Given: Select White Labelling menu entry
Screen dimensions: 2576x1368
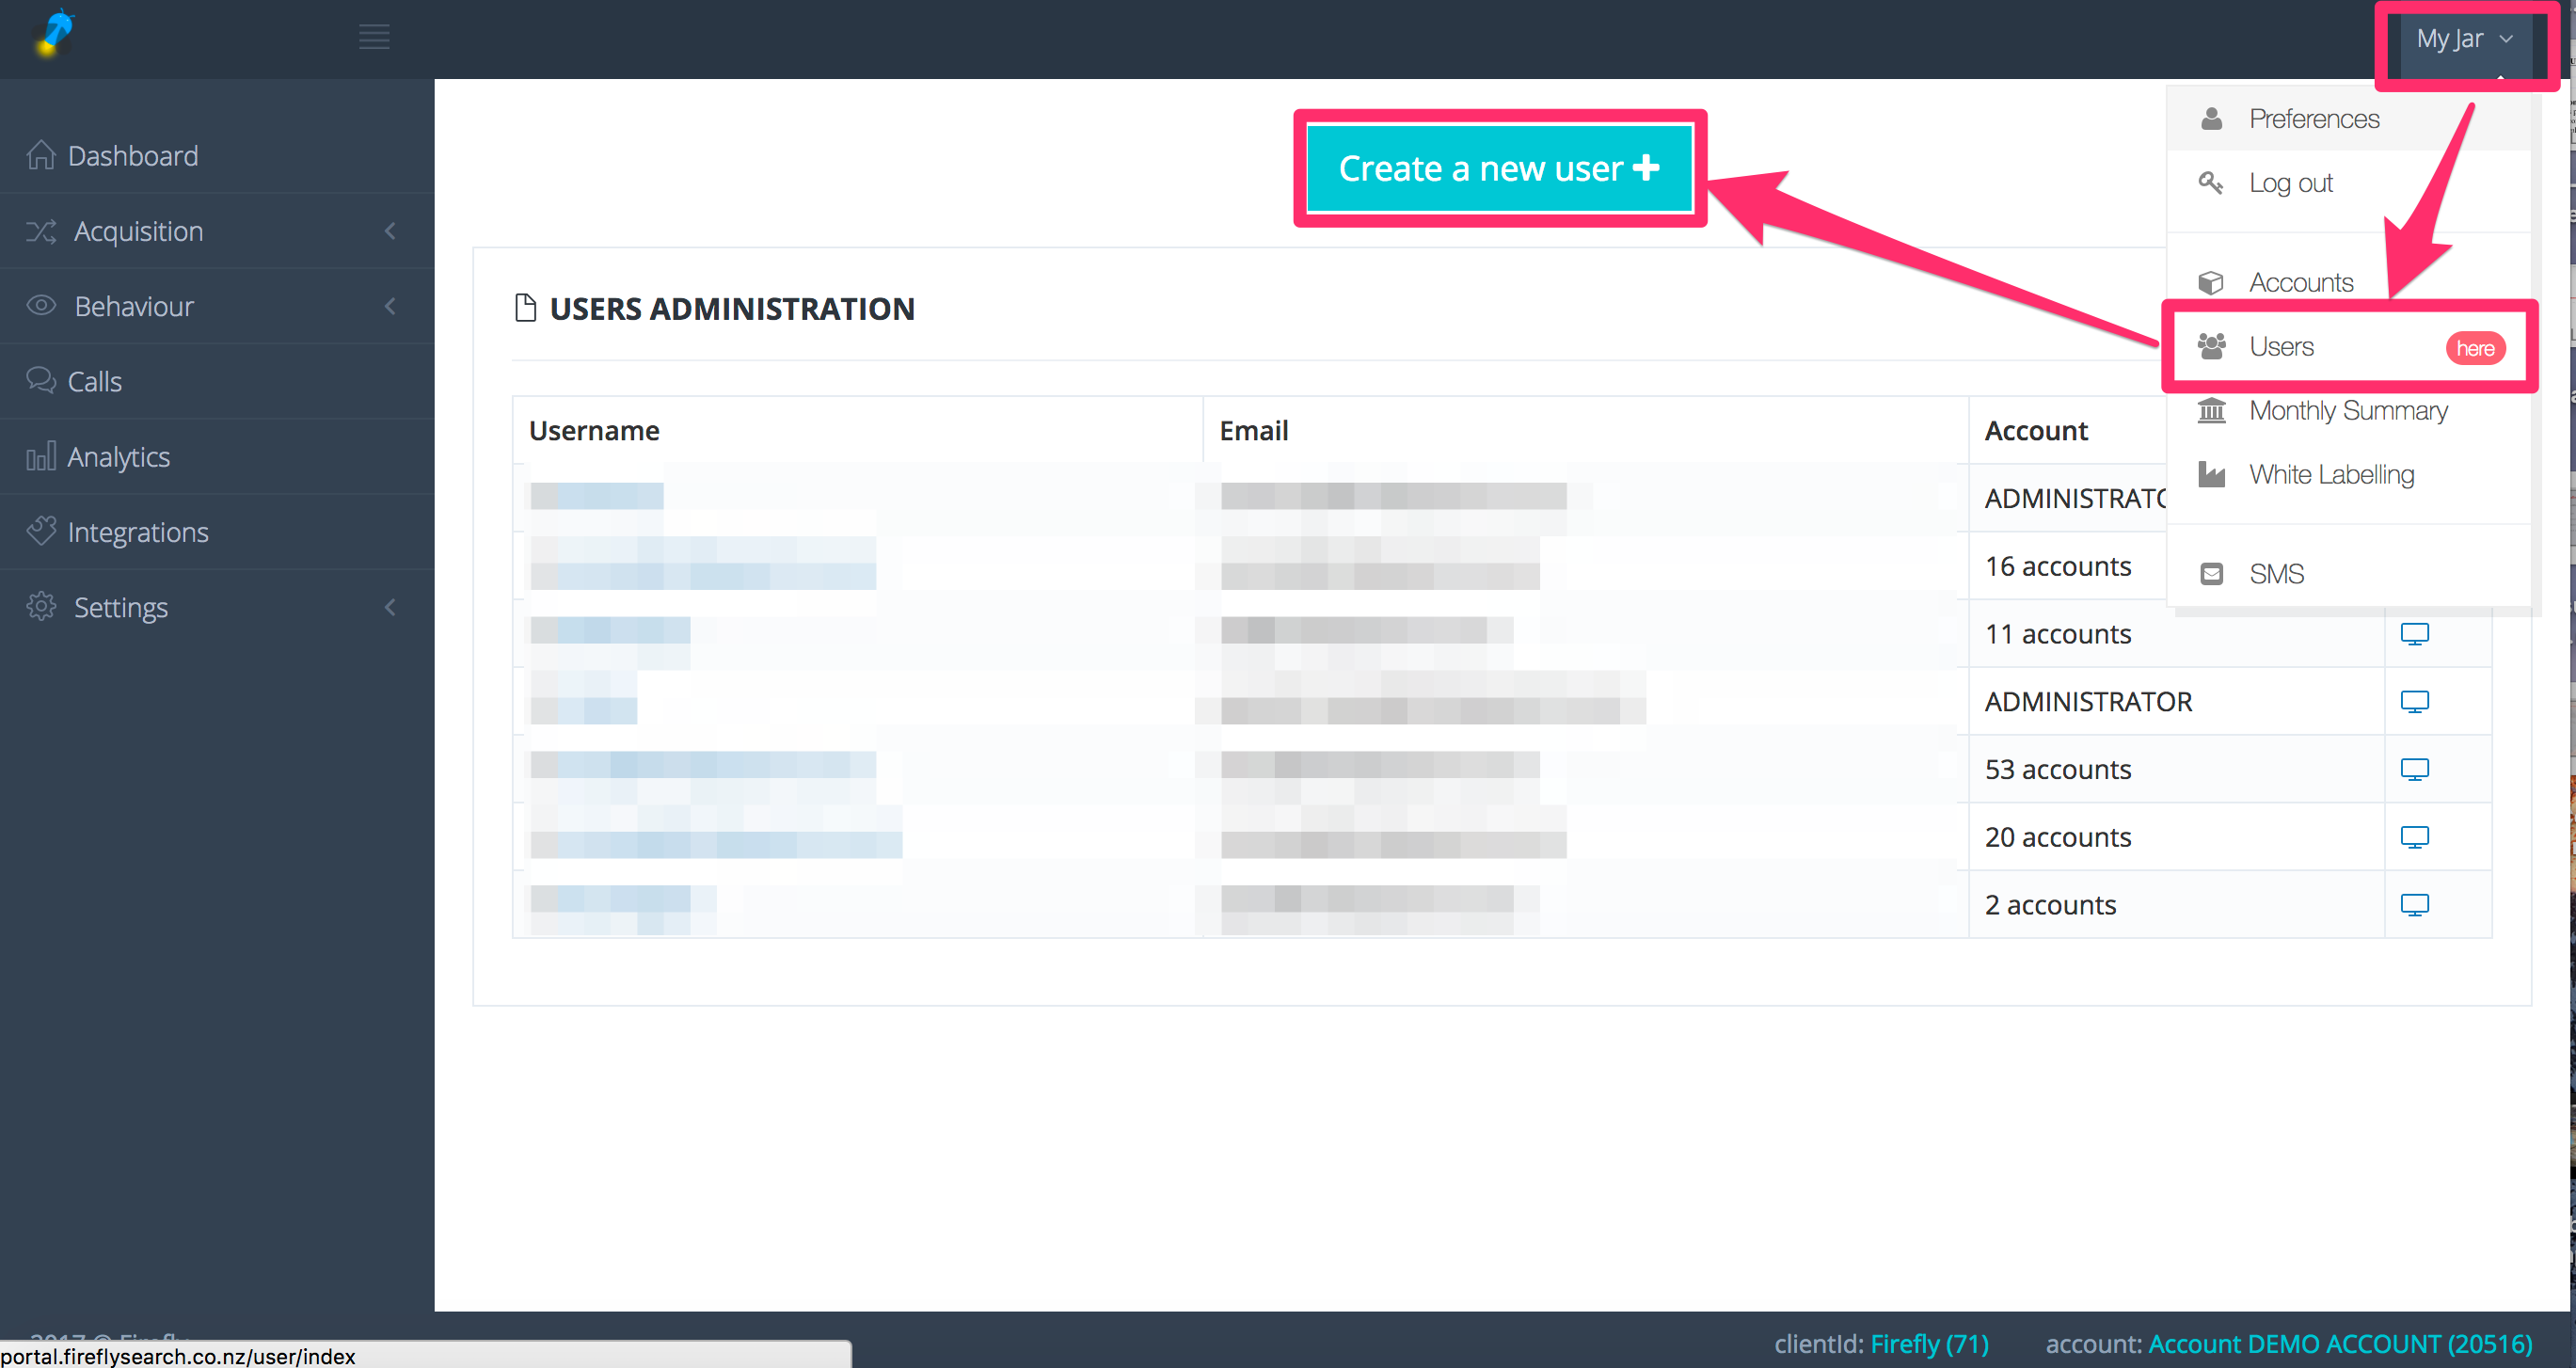Looking at the screenshot, I should [x=2331, y=475].
